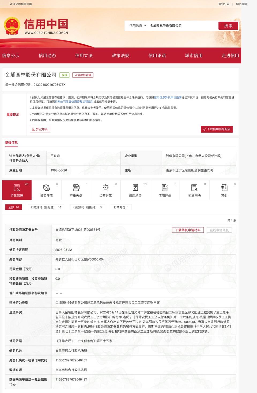Click legal representative name 王宜森
257x393 pixels.
pyautogui.click(x=55, y=156)
